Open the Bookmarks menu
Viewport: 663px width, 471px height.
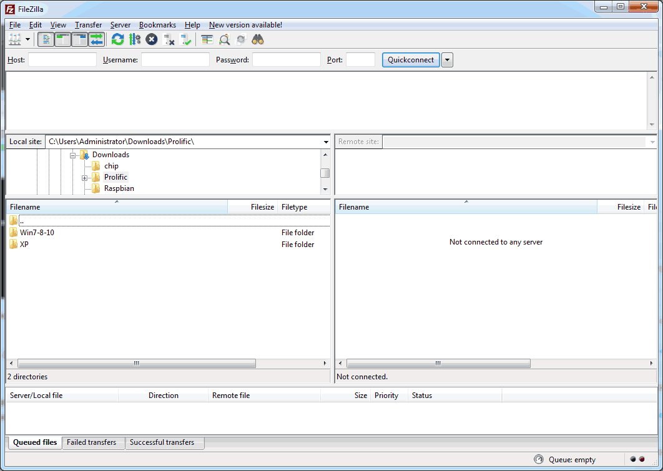pyautogui.click(x=157, y=25)
